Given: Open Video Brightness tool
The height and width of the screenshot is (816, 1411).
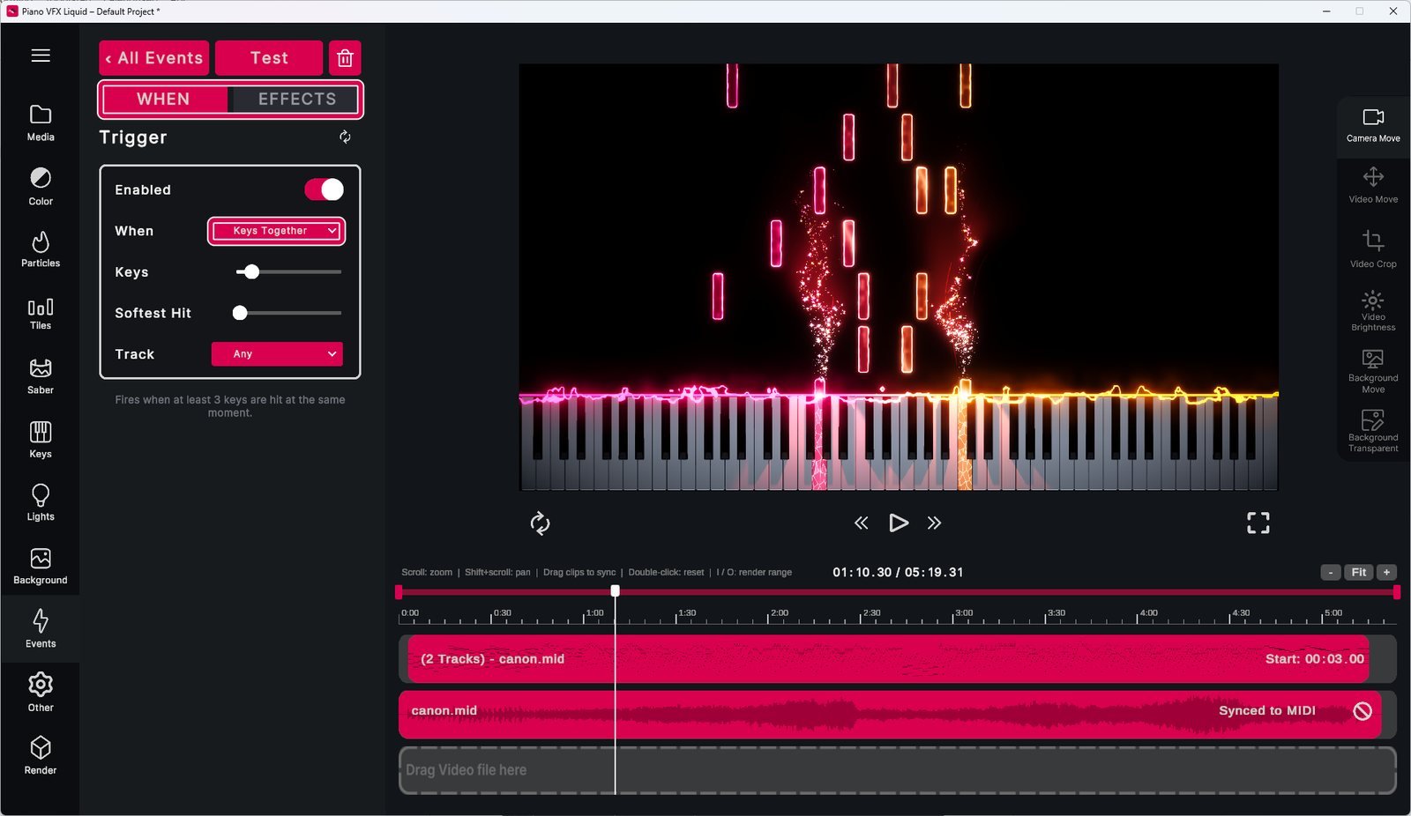Looking at the screenshot, I should coord(1373,311).
